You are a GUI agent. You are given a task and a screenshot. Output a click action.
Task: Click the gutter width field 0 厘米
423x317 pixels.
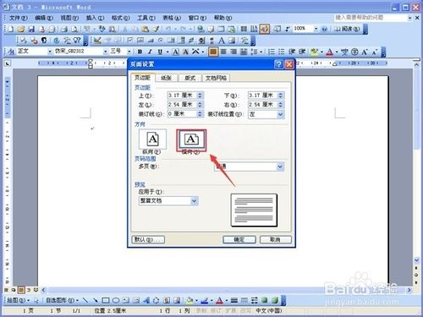click(x=182, y=114)
